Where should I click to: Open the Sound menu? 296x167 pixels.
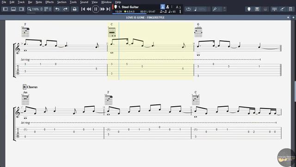pyautogui.click(x=84, y=2)
